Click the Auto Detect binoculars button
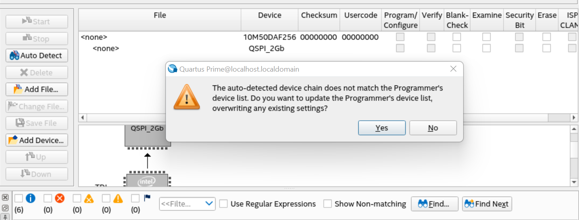The image size is (579, 220). [37, 55]
